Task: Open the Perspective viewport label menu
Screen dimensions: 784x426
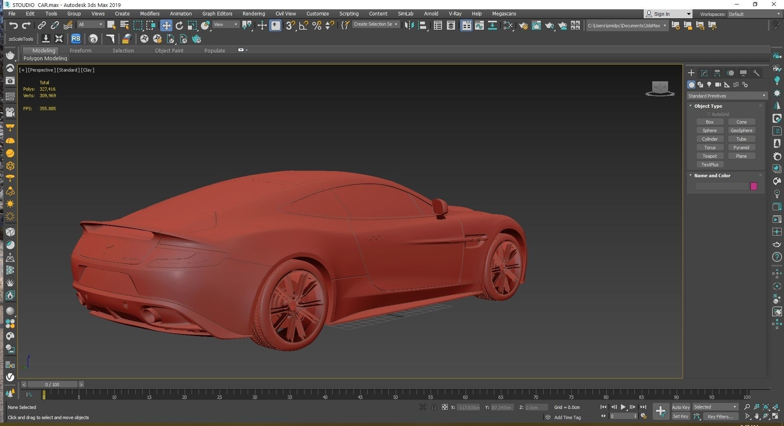Action: coord(41,70)
